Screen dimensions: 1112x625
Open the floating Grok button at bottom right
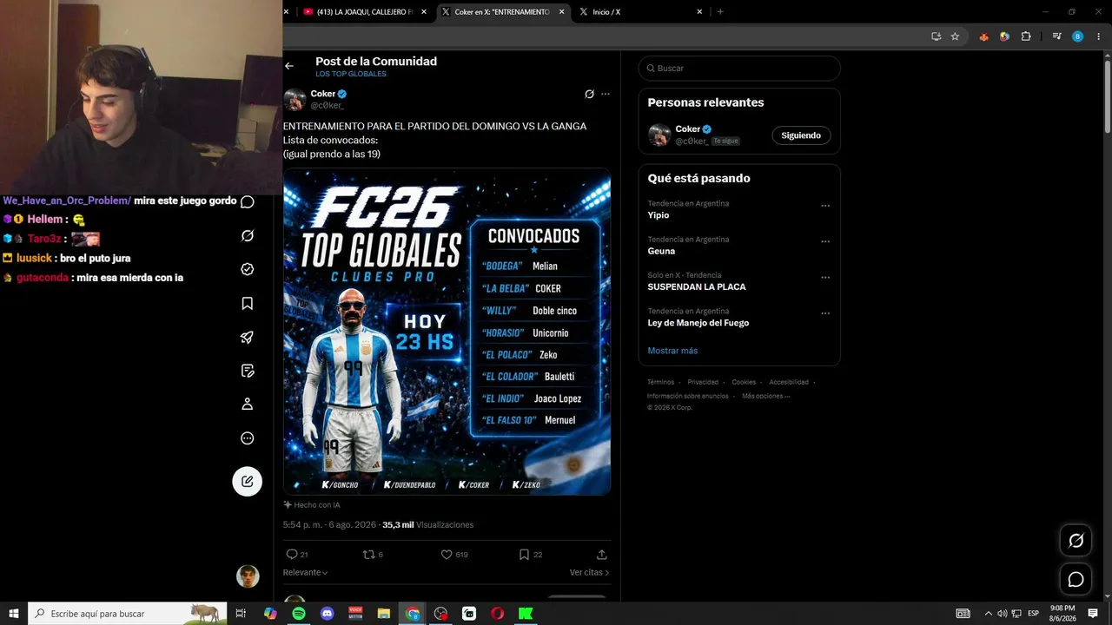click(x=1076, y=541)
